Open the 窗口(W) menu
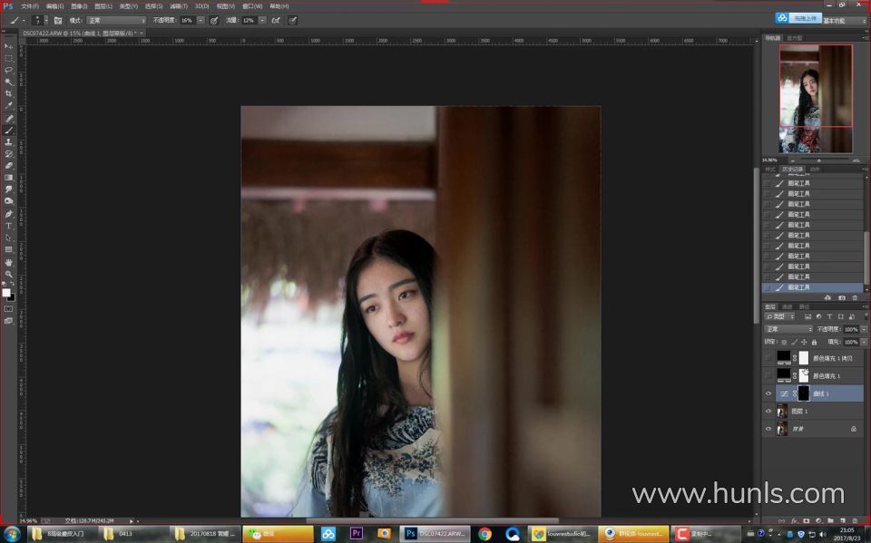Image resolution: width=871 pixels, height=543 pixels. (x=252, y=6)
